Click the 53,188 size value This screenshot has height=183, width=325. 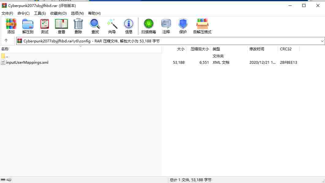(179, 63)
